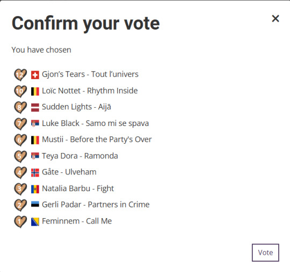The width and height of the screenshot is (290, 272).
Task: Click the Moldova flag beside Natalia Barbu
Action: point(35,189)
